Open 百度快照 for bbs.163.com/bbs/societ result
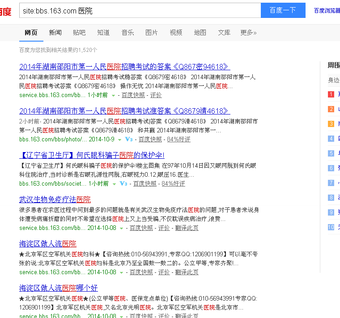Screen dimensions: 340x318 point(144,184)
